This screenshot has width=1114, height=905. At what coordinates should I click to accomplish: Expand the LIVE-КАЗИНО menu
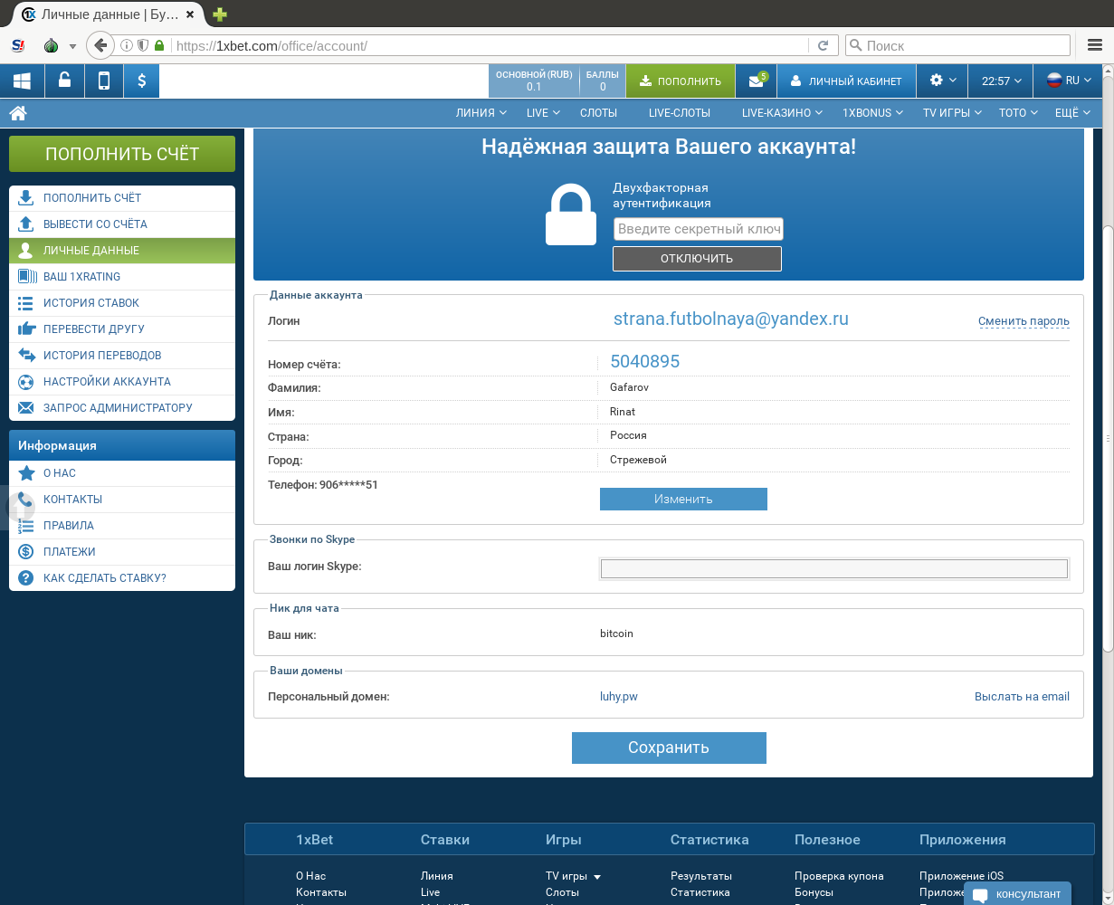click(782, 113)
